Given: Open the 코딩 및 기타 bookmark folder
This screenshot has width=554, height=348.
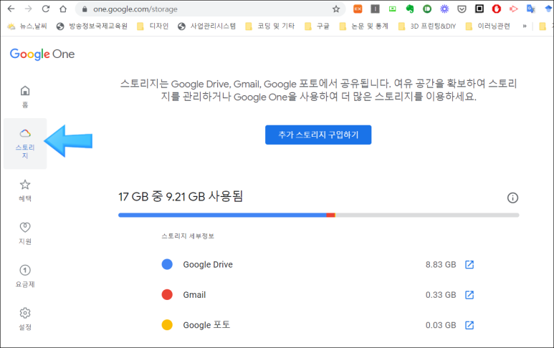Looking at the screenshot, I should pos(270,26).
